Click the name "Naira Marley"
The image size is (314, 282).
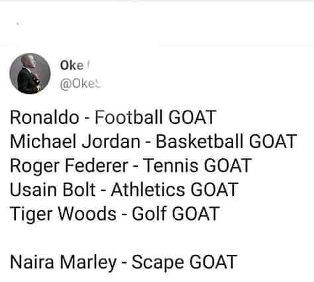coord(63,262)
